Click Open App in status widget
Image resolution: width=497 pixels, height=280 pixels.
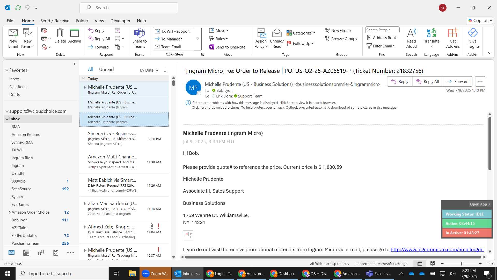[x=480, y=204]
